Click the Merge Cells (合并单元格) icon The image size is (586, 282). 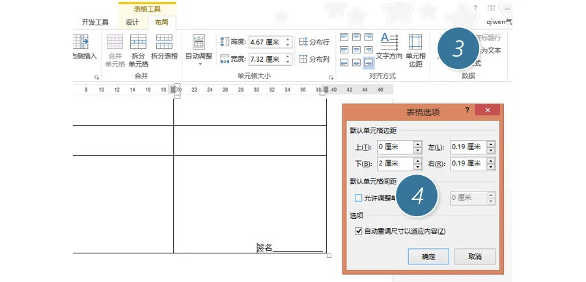(x=115, y=42)
